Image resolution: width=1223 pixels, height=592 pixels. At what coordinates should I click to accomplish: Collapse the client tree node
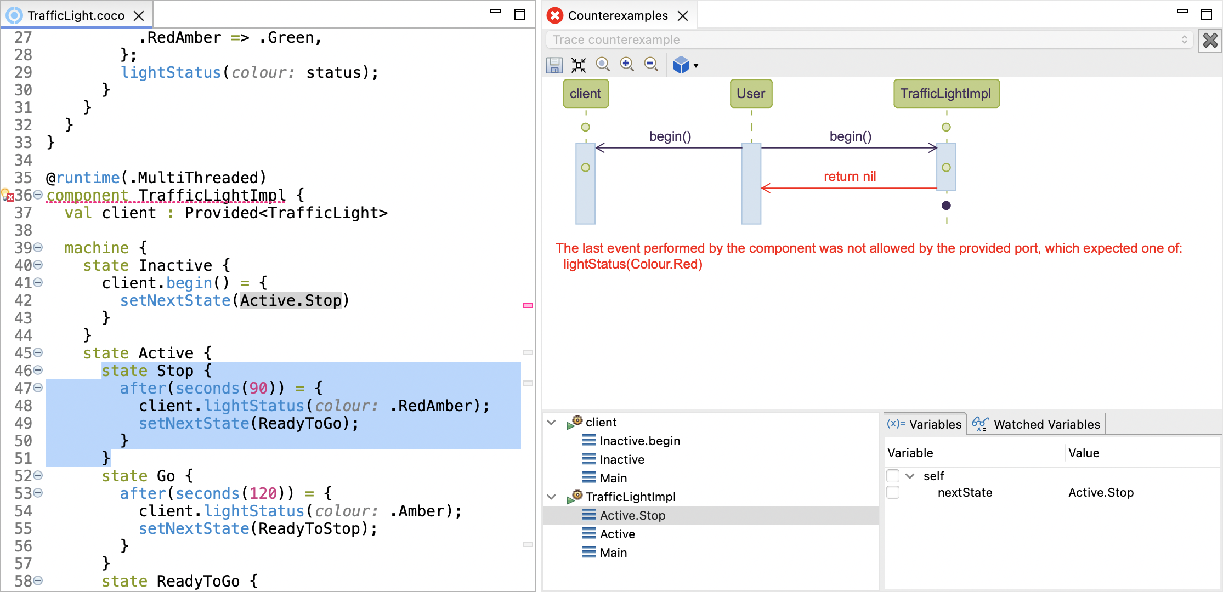point(552,423)
